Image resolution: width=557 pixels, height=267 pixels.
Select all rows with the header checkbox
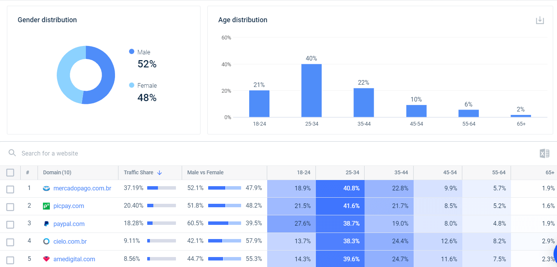(x=10, y=172)
